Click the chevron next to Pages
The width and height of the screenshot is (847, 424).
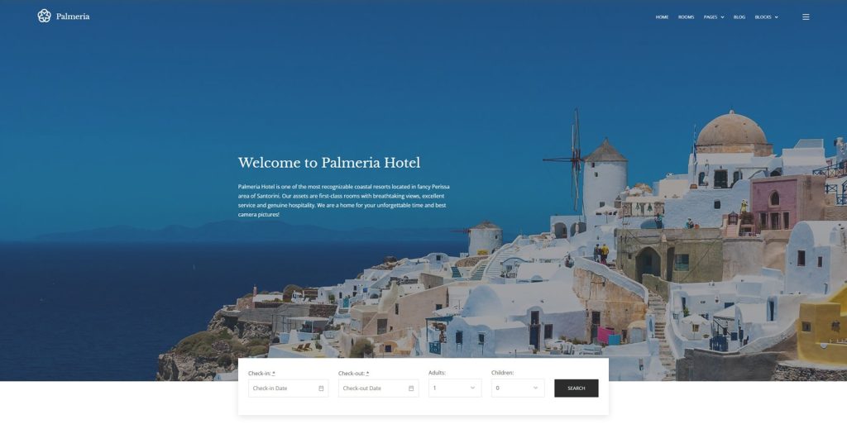click(x=722, y=17)
